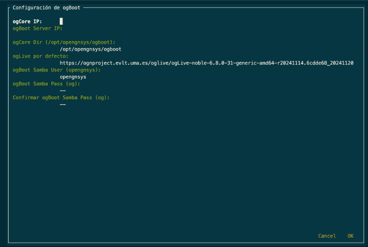The height and width of the screenshot is (247, 368).
Task: Click the 'Configuración de ogBoot' dialog title
Action: (46, 8)
